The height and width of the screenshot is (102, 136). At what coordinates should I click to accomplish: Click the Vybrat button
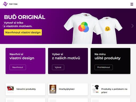58,67
